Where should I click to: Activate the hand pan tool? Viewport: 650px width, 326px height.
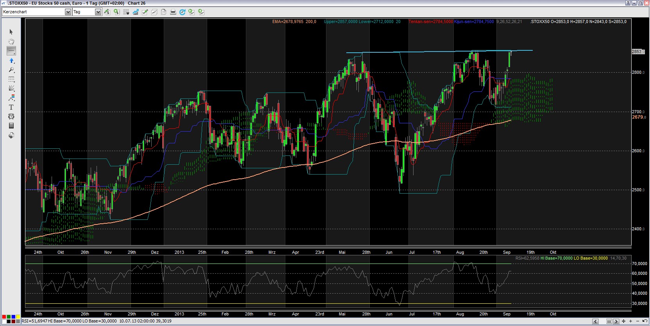pos(11,41)
